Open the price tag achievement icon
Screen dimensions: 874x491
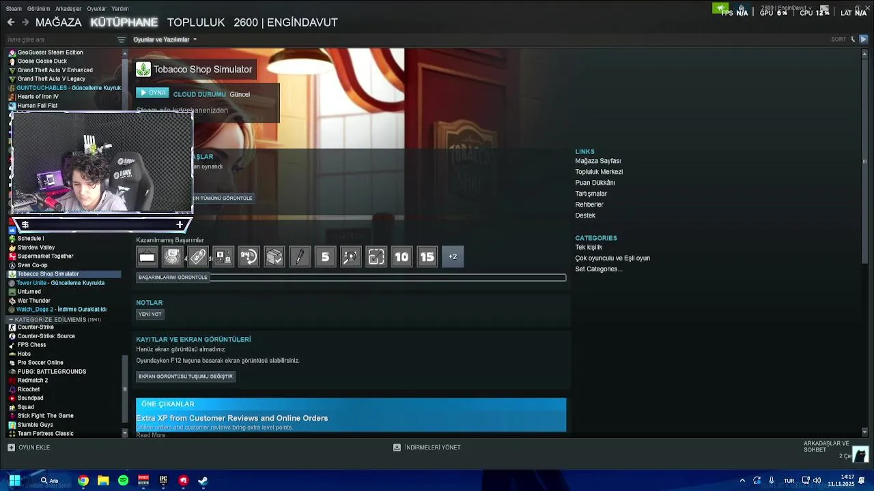tap(197, 257)
